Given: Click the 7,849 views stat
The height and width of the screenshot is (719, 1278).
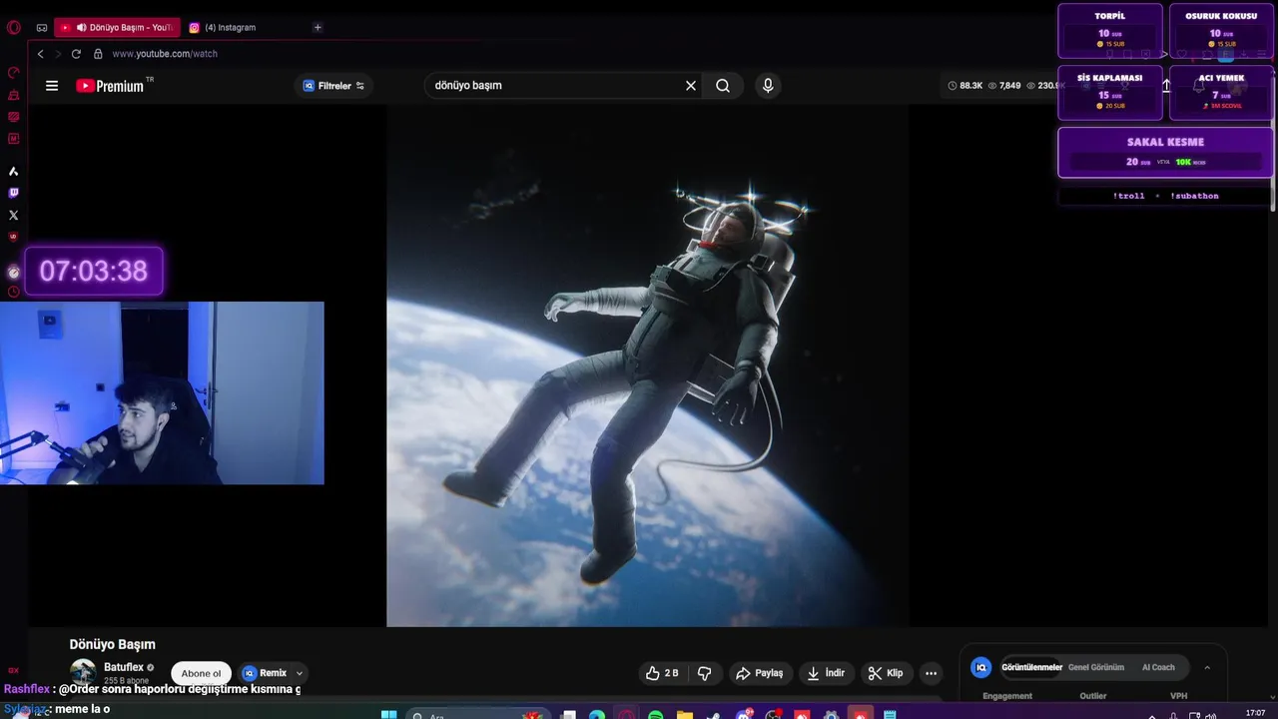Looking at the screenshot, I should click(1004, 86).
